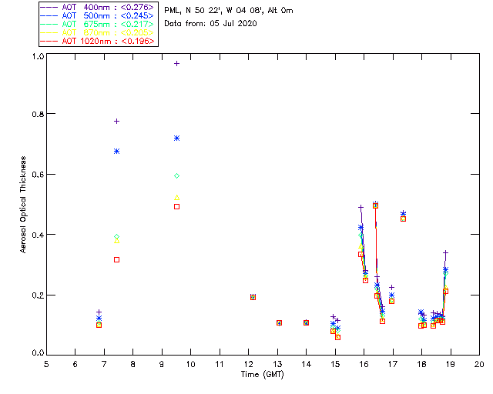Click the blue asterisk marker near 0.72
The width and height of the screenshot is (493, 394).
(x=176, y=139)
